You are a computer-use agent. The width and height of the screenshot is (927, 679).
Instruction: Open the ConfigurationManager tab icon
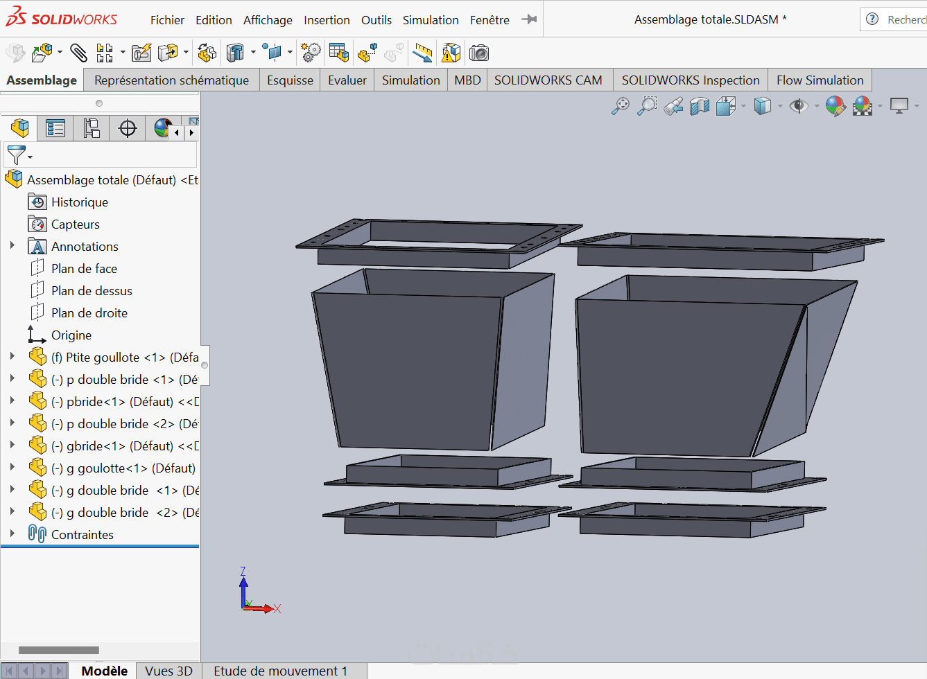(92, 128)
